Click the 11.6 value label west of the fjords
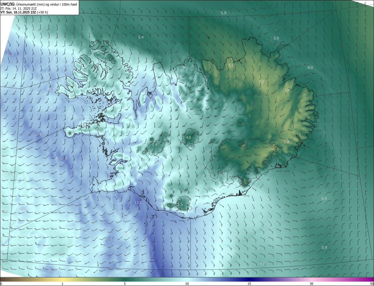Viewport: 374px width, 286px height. click(51, 89)
